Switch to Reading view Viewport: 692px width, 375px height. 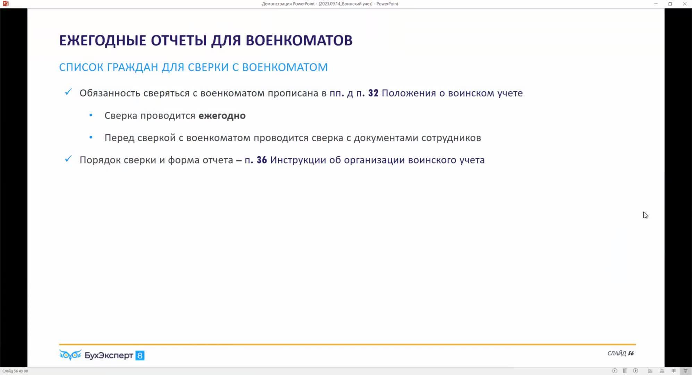tap(674, 371)
